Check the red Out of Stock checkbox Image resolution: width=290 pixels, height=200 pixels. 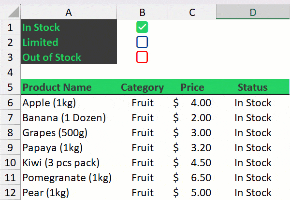[x=142, y=57]
